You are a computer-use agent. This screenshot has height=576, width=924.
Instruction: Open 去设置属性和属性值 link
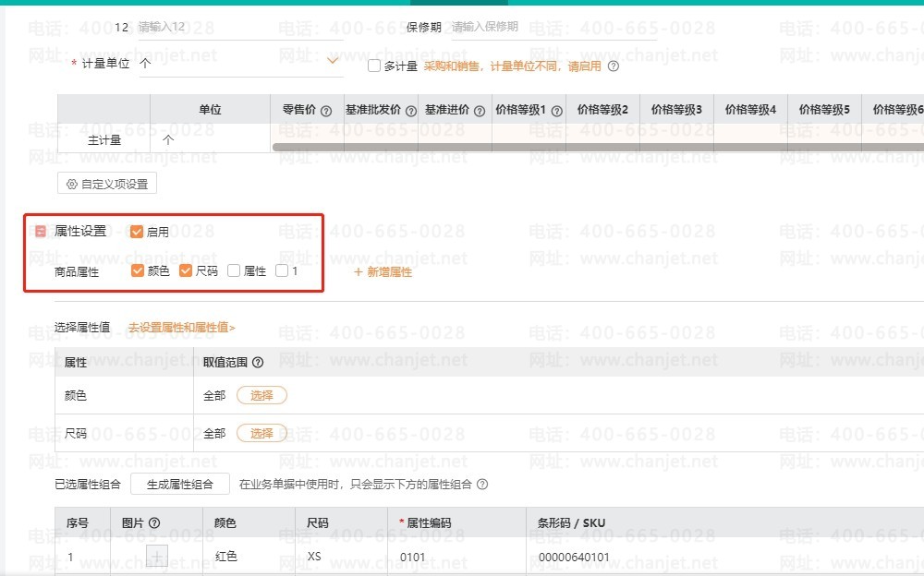[181, 328]
